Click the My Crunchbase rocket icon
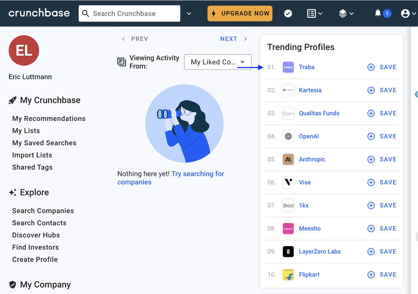The height and width of the screenshot is (294, 418). point(13,100)
